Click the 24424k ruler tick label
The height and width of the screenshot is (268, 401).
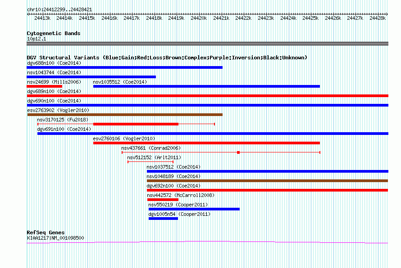288,18
